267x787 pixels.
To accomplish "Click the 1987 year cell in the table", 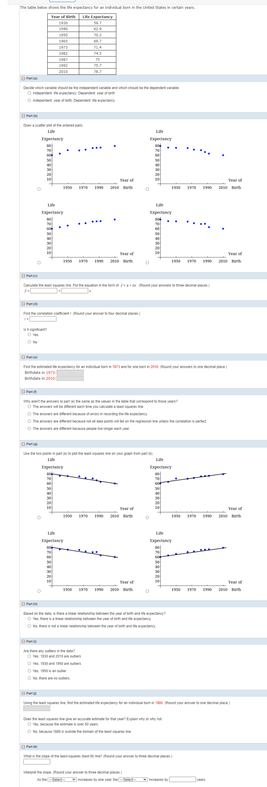I will (x=63, y=59).
